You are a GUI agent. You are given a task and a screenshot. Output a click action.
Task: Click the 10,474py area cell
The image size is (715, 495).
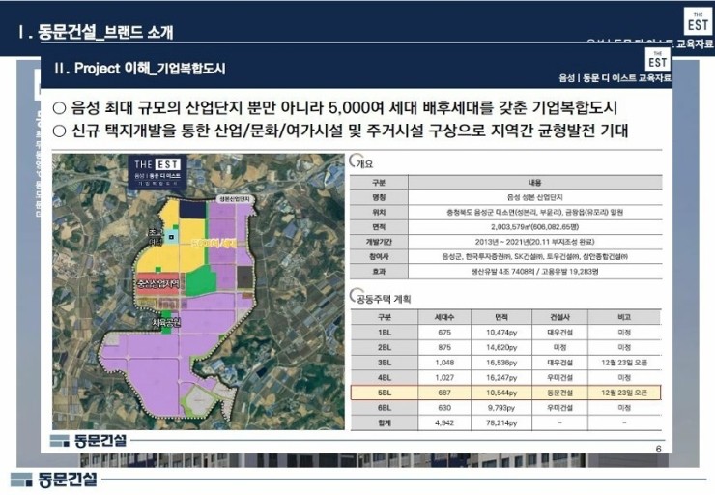point(501,333)
